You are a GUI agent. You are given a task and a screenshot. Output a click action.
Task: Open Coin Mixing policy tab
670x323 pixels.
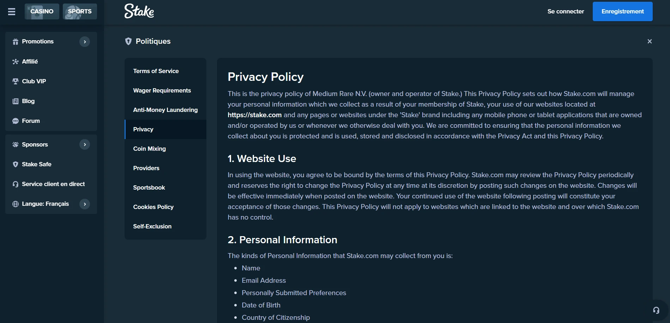click(165, 149)
